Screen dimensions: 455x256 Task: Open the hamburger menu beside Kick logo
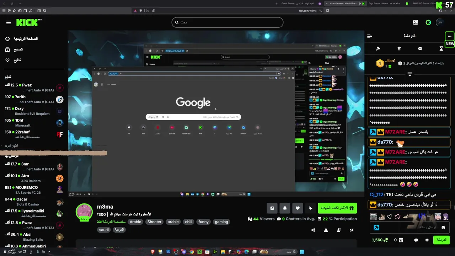9,22
